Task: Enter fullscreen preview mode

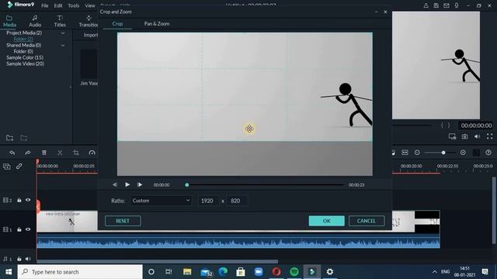Action: (490, 136)
